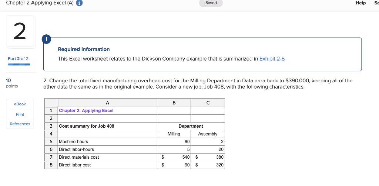This screenshot has width=379, height=186.
Task: Click the Direct materials cost row label
Action: (x=108, y=157)
